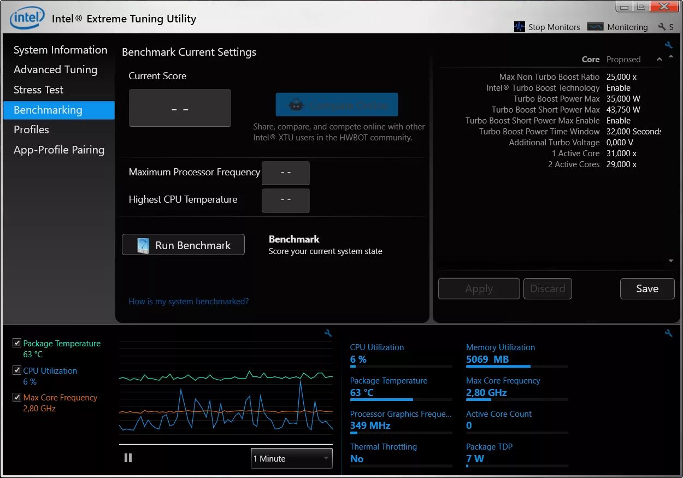Screen dimensions: 683x478
Task: Click 'Turbo Boost Power Max' value 35,000 W
Action: click(623, 99)
